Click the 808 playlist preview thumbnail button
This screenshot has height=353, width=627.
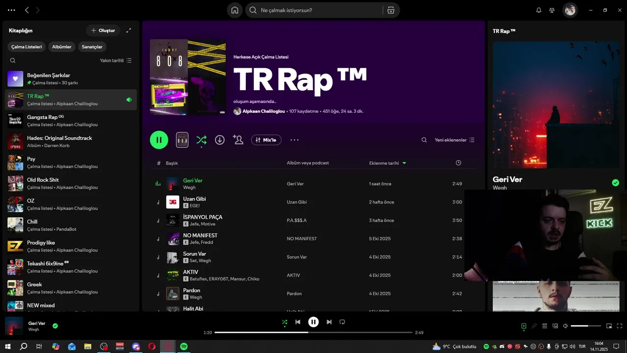[x=182, y=140]
